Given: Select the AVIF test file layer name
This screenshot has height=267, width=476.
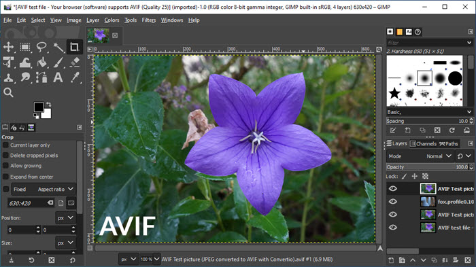Looking at the screenshot, I should point(456,228).
